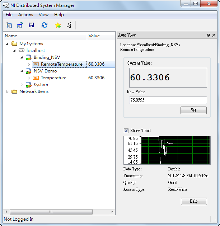Expand the System node
Viewport: 220px width, 226px height.
(x=22, y=85)
